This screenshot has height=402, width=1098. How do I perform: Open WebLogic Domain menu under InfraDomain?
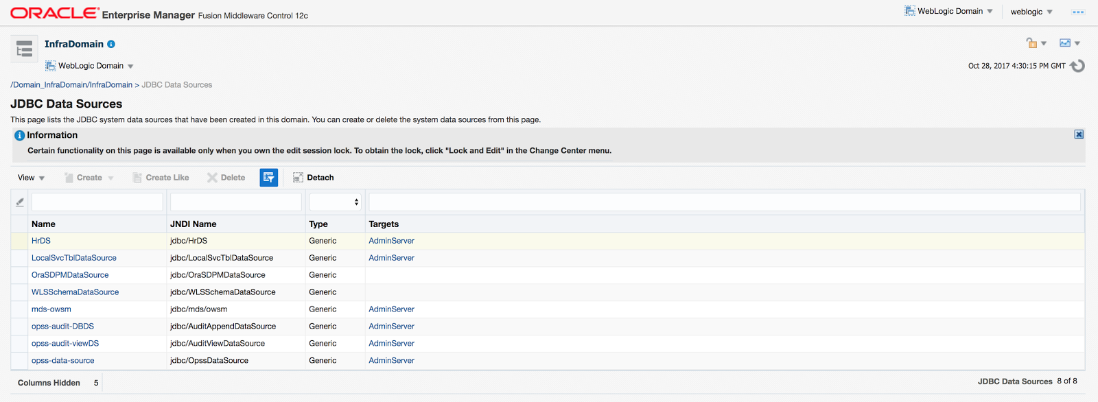click(x=90, y=66)
